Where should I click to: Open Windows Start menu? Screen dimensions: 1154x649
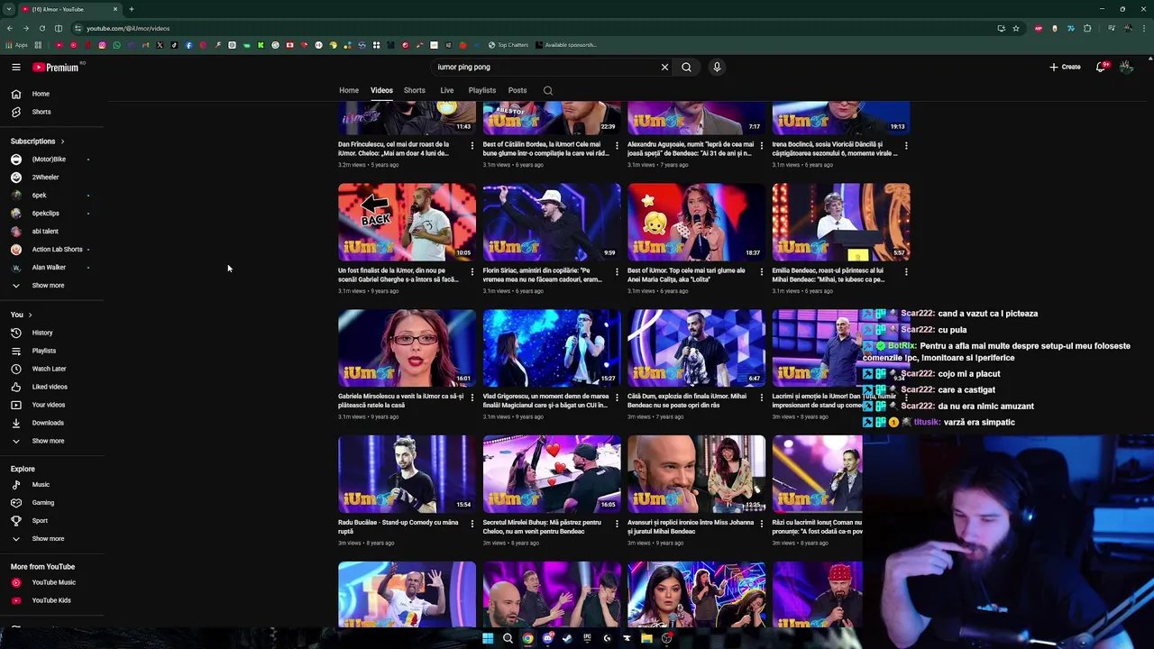pos(488,638)
